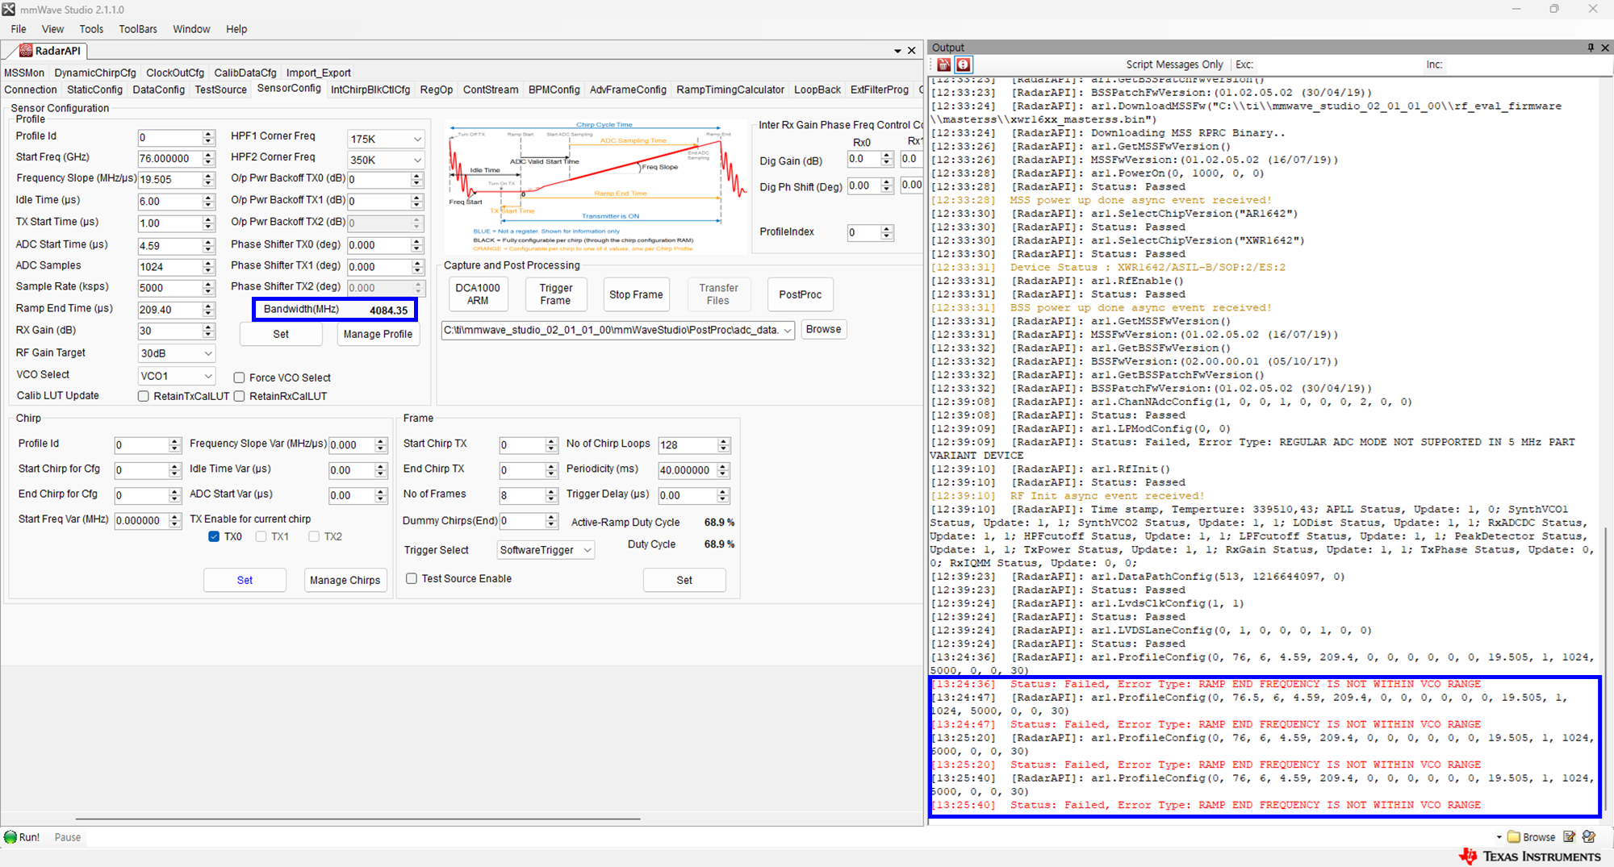Switch to the StaticConfig tab
This screenshot has width=1614, height=867.
pyautogui.click(x=95, y=90)
